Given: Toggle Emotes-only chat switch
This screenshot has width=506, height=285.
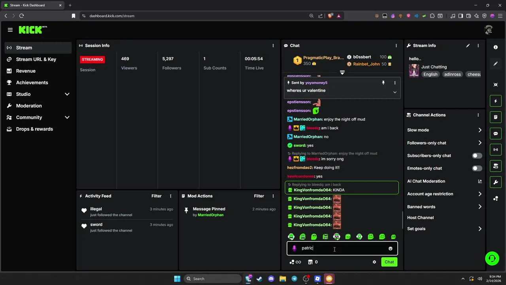Looking at the screenshot, I should [477, 168].
